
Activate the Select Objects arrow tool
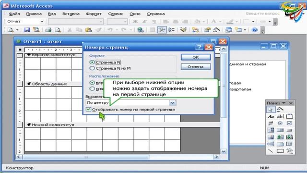click(271, 109)
